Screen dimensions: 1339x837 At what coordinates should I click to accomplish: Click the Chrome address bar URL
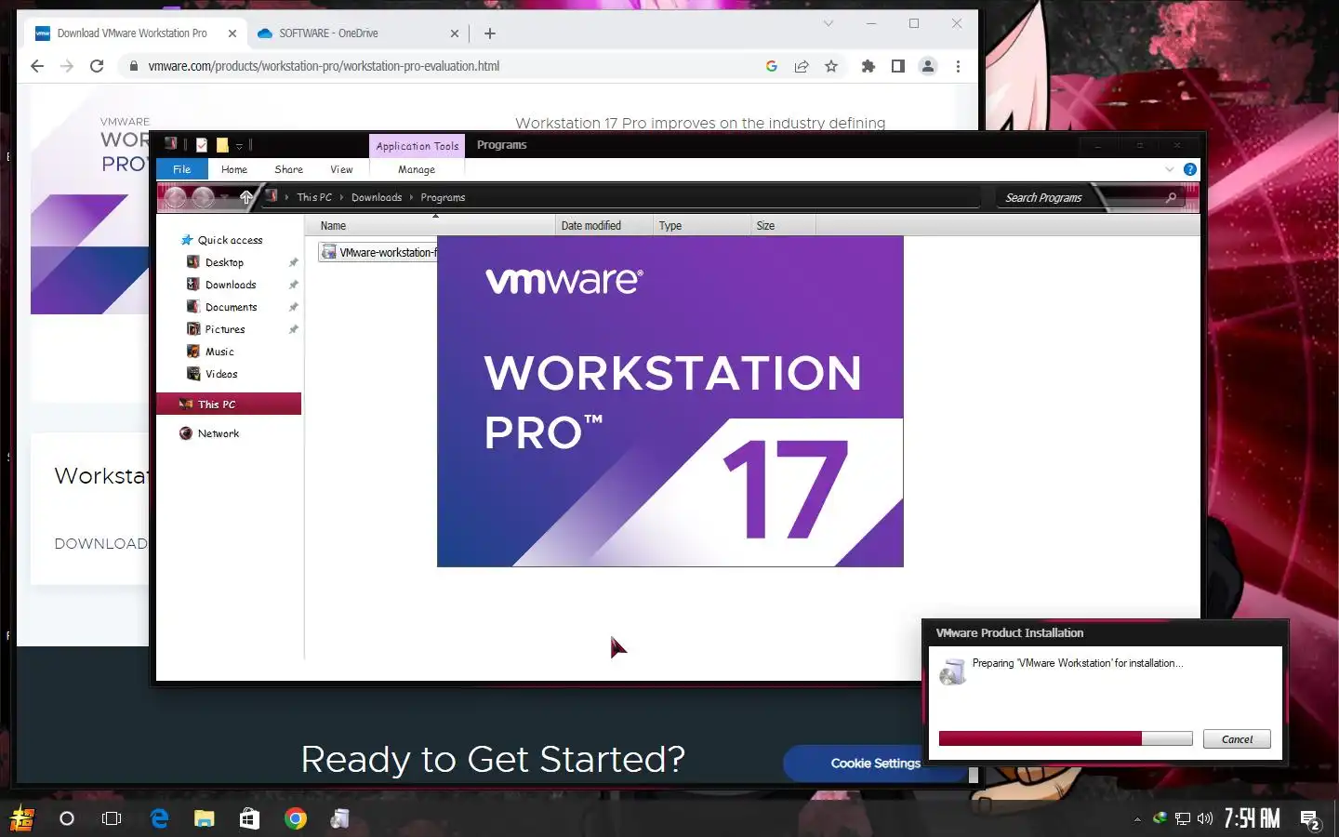[x=324, y=66]
